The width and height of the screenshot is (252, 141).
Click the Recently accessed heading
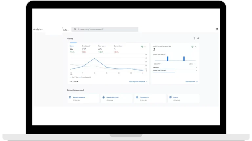(x=75, y=90)
